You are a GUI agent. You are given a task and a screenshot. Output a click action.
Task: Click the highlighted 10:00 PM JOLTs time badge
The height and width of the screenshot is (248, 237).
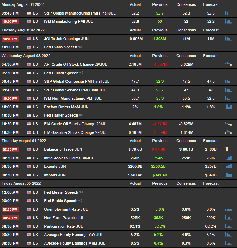[x=10, y=39]
